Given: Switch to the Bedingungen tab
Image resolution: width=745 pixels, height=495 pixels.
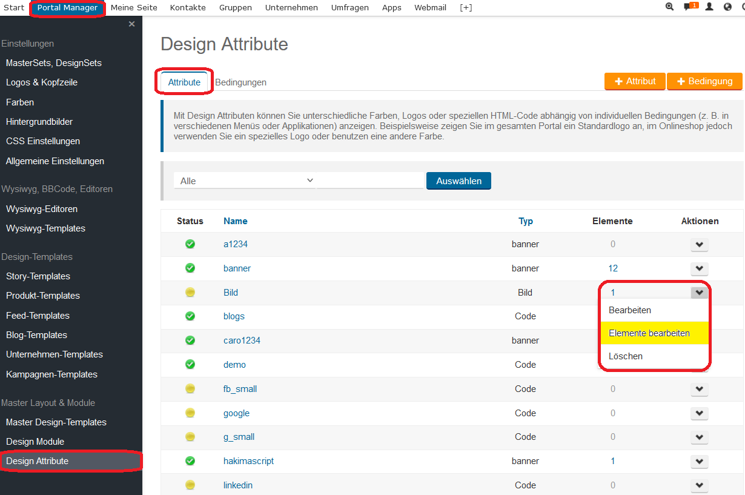Looking at the screenshot, I should [x=240, y=82].
